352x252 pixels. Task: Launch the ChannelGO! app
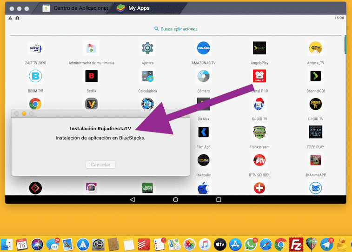tap(316, 76)
